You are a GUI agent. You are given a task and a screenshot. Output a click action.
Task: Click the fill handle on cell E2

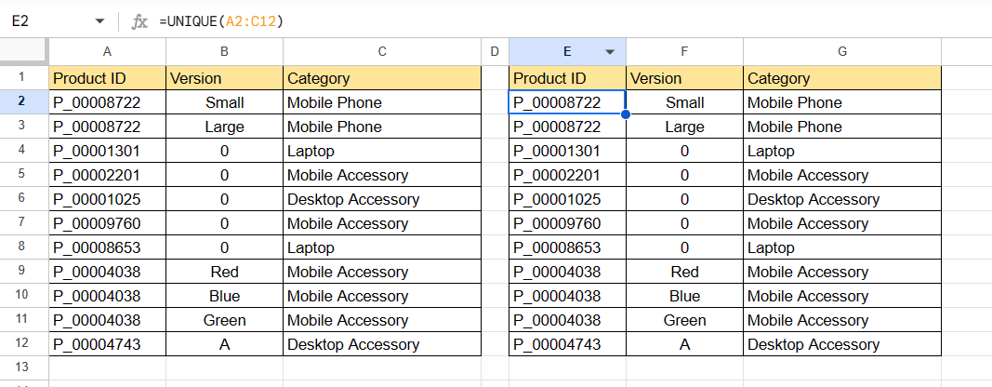(x=626, y=114)
